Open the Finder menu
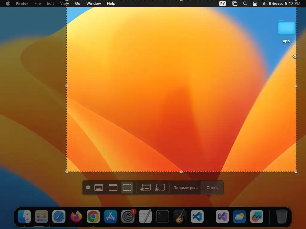306x229 pixels. point(22,4)
